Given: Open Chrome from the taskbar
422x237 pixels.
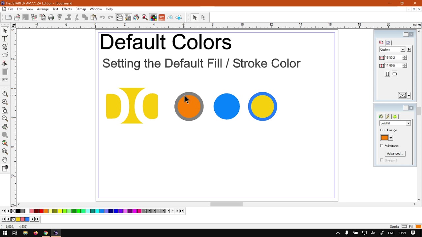Looking at the screenshot, I should [45, 233].
